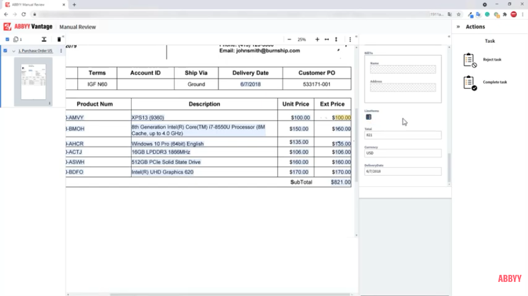Reload the browser page
This screenshot has width=528, height=296.
tap(23, 15)
